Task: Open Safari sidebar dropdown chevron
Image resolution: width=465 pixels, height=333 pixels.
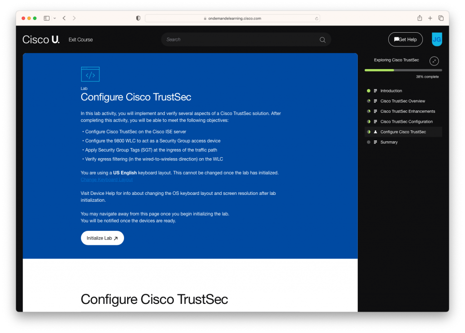Action: pos(54,18)
